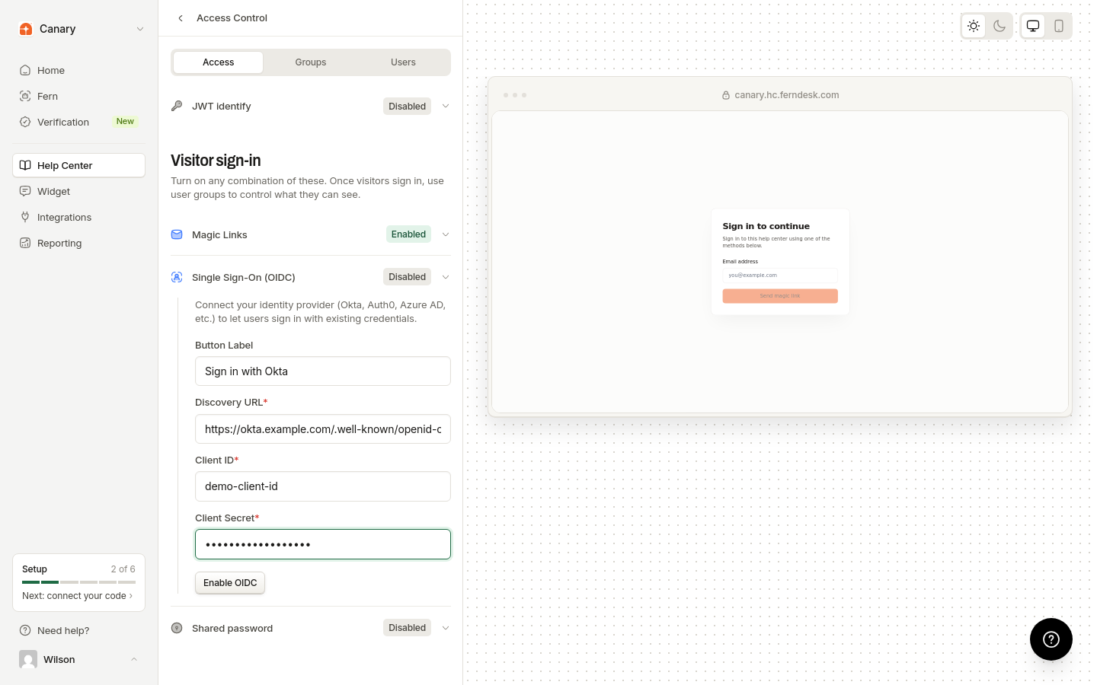Go to Home in the sidebar
Viewport: 1097px width, 685px height.
[x=78, y=70]
